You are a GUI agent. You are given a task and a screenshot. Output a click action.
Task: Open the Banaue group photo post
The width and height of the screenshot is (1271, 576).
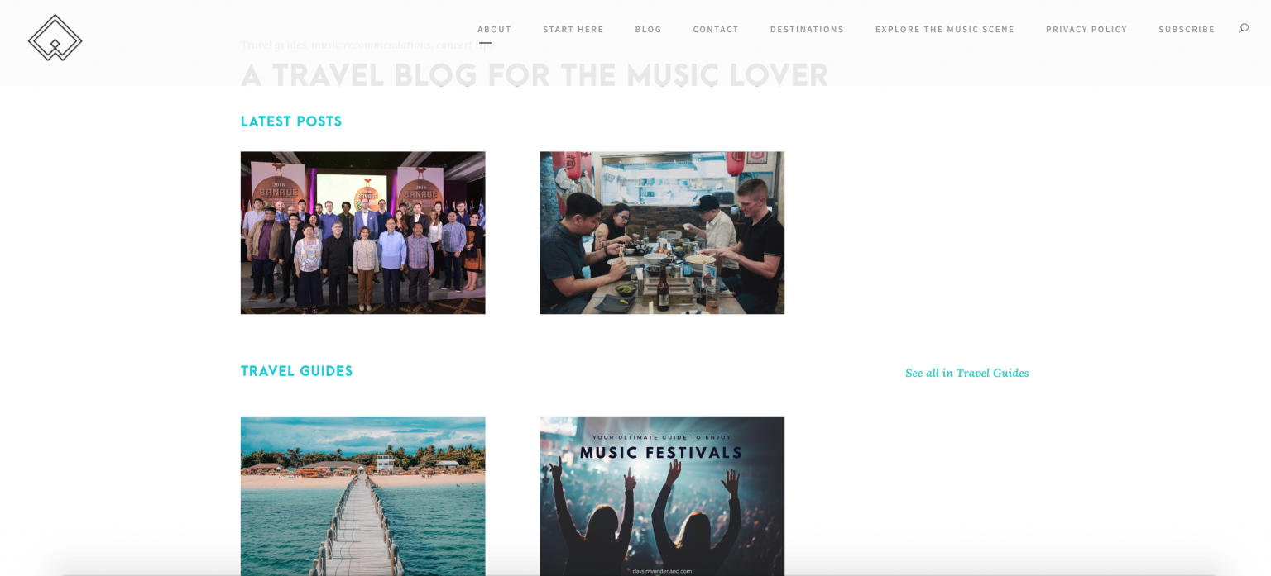click(362, 233)
